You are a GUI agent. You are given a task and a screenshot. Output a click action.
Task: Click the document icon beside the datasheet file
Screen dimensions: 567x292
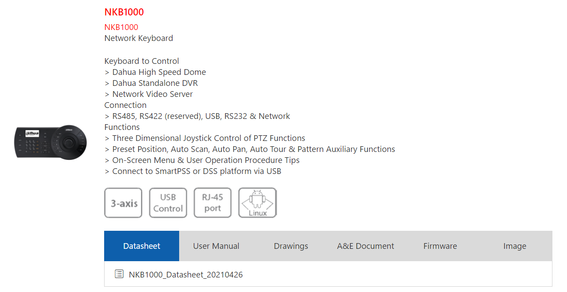point(119,274)
